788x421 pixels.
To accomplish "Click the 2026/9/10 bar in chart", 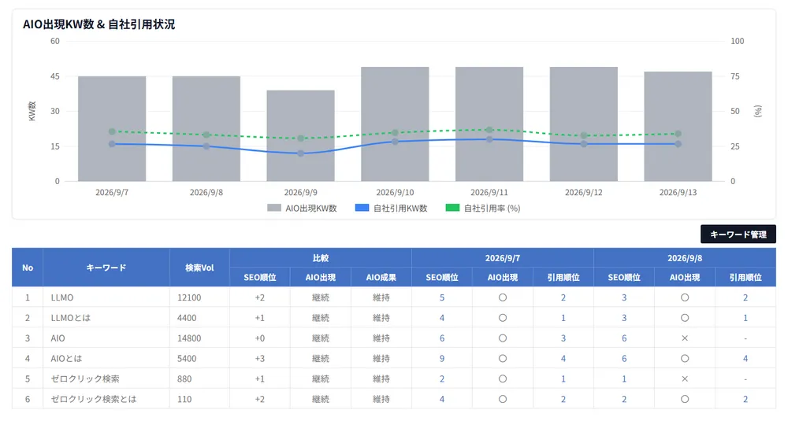I will click(x=395, y=124).
